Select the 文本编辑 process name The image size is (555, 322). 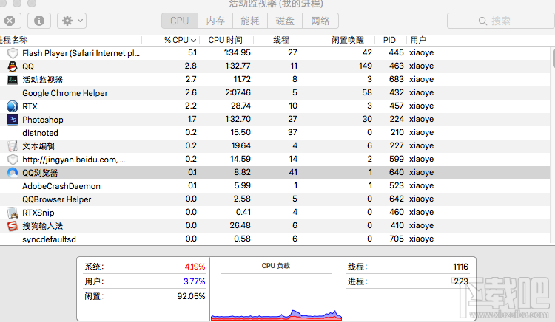tap(38, 146)
